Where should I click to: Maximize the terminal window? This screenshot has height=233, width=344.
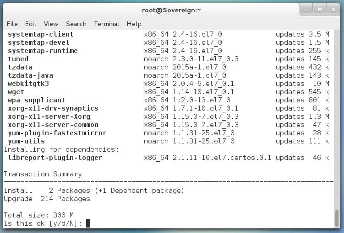[x=320, y=10]
